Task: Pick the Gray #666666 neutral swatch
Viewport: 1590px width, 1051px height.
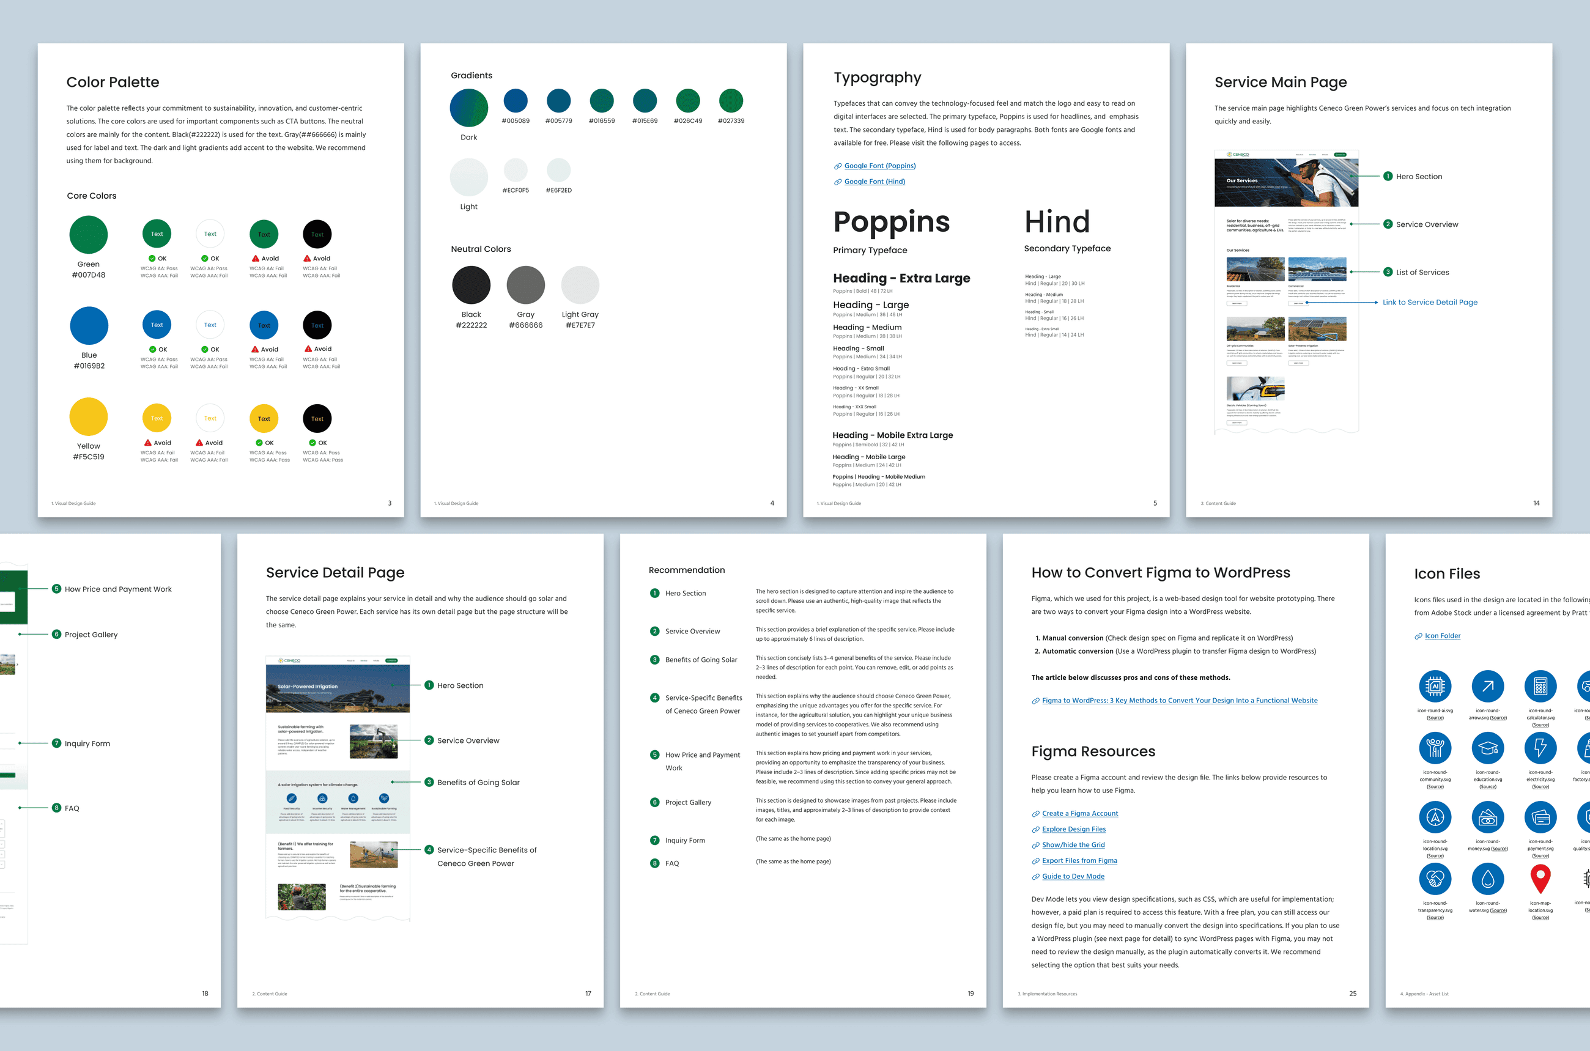Action: pos(525,285)
